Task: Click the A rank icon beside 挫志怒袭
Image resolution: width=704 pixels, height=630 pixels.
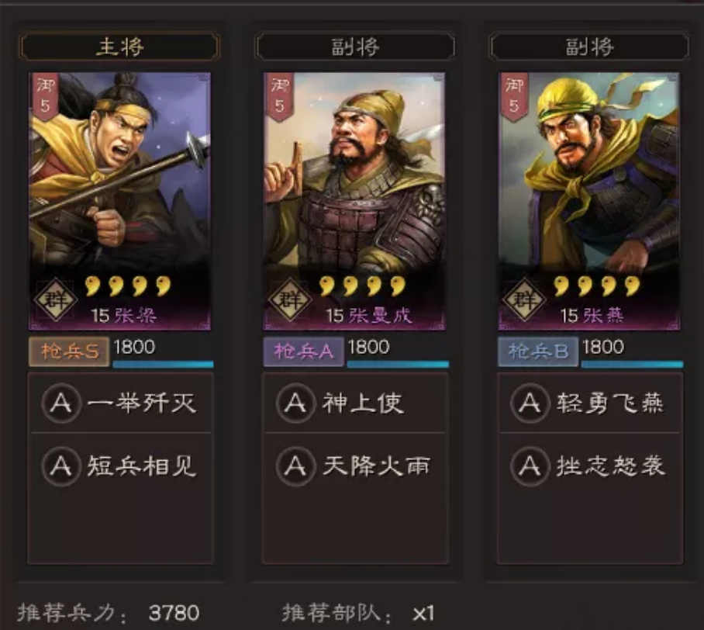Action: (530, 466)
